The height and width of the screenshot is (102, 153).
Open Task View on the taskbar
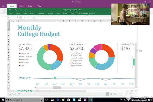coord(46,100)
